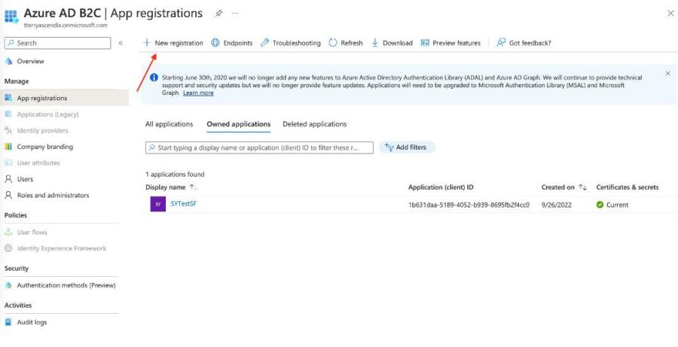
Task: Click the Company branding icon
Action: point(8,147)
